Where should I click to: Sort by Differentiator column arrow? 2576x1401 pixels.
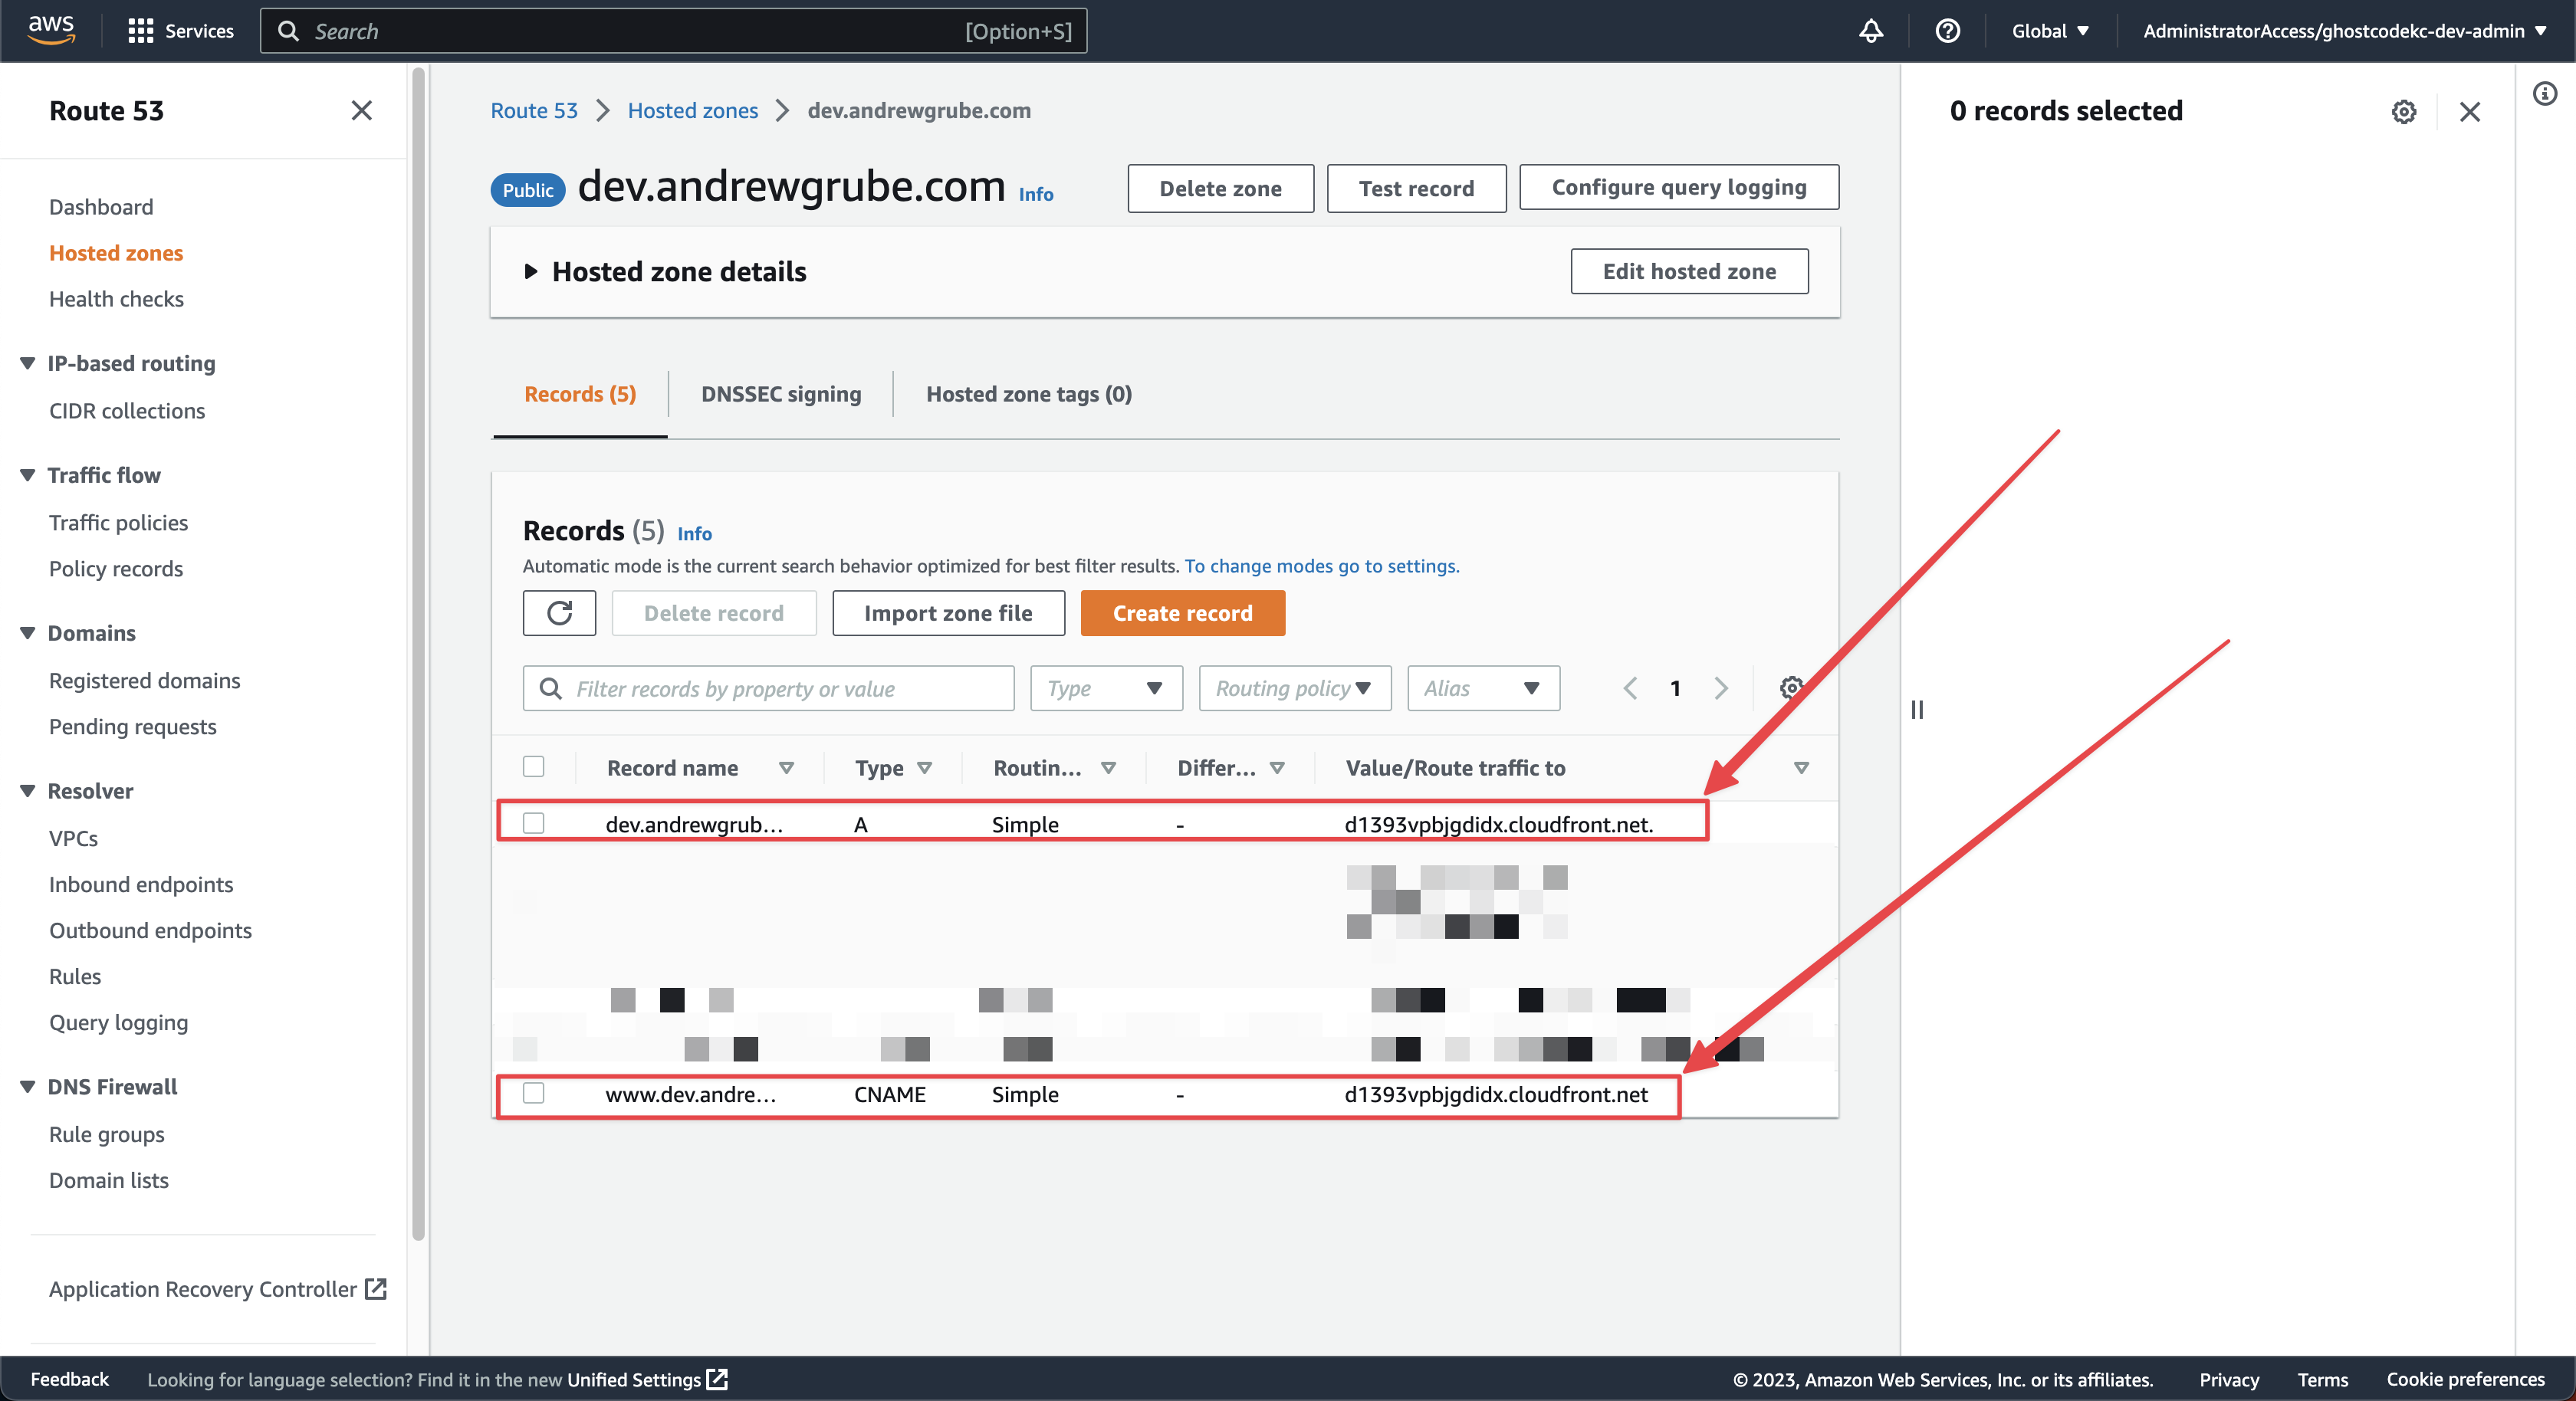[x=1277, y=768]
